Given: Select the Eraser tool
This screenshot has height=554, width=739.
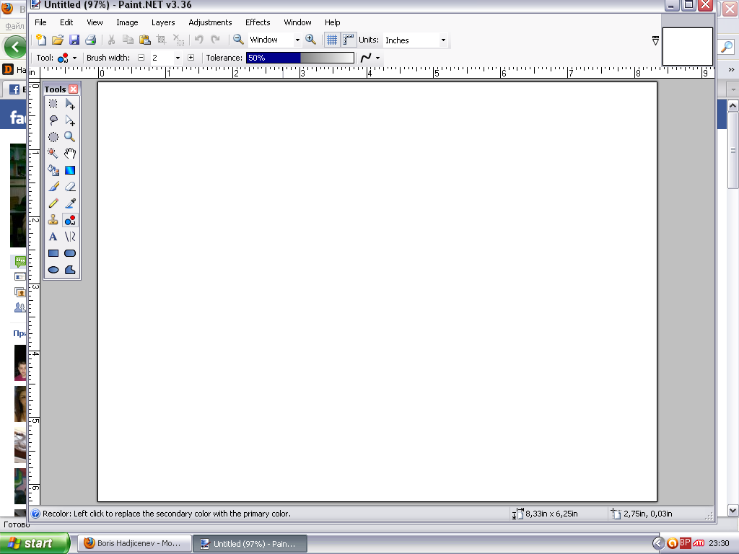Looking at the screenshot, I should click(x=70, y=187).
